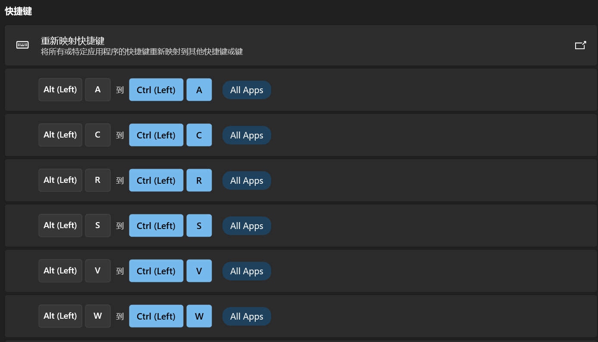Click the All Apps badge for Alt+A mapping
Viewport: 598px width, 342px height.
tap(247, 90)
